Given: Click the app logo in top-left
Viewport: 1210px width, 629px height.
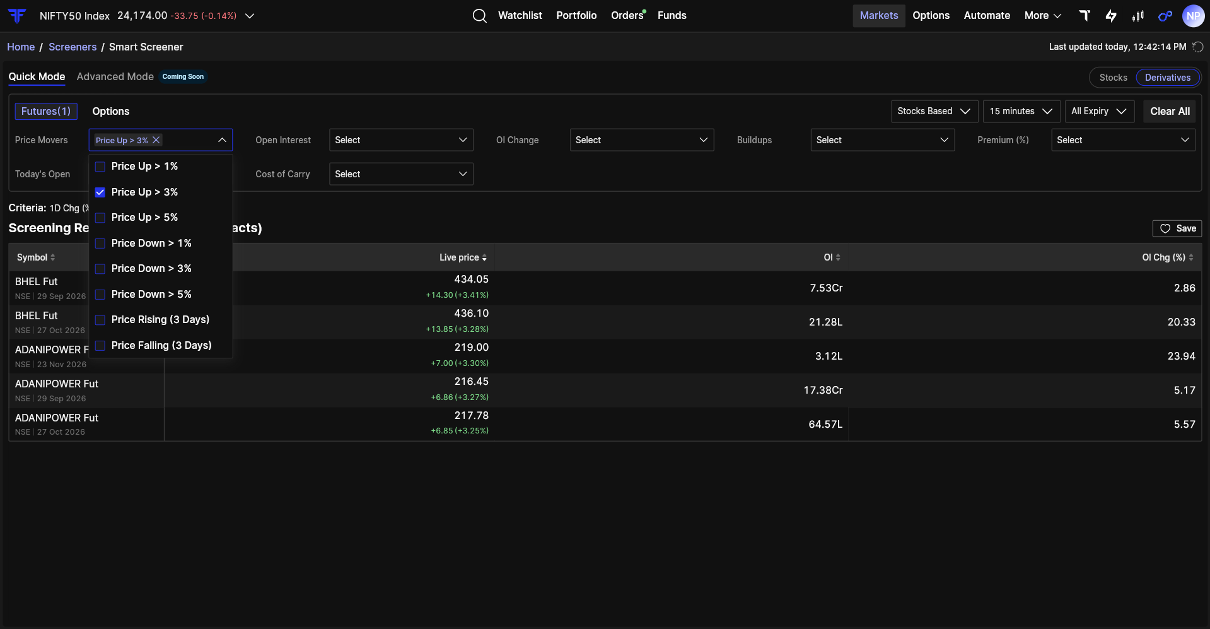Looking at the screenshot, I should click(x=17, y=16).
